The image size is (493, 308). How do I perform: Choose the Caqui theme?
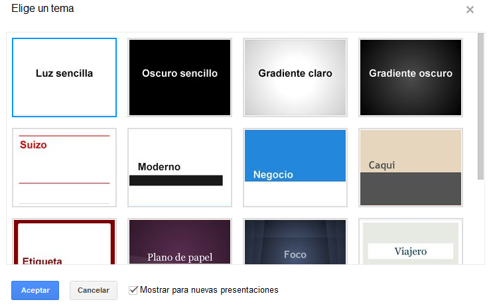tap(411, 167)
